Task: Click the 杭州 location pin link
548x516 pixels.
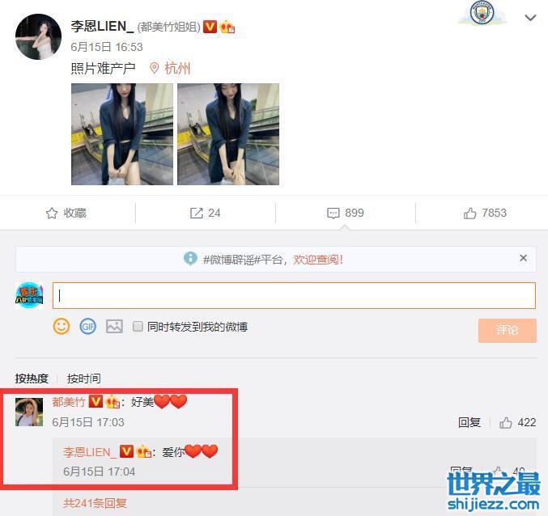Action: pyautogui.click(x=170, y=68)
